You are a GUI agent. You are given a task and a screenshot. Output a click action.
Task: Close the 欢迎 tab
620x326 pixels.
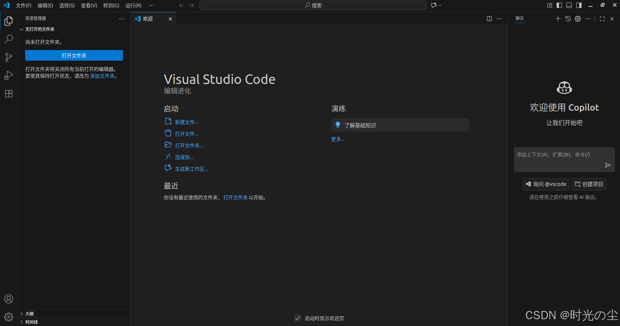[x=170, y=19]
